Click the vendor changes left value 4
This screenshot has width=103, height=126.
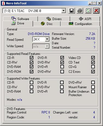click(x=94, y=117)
